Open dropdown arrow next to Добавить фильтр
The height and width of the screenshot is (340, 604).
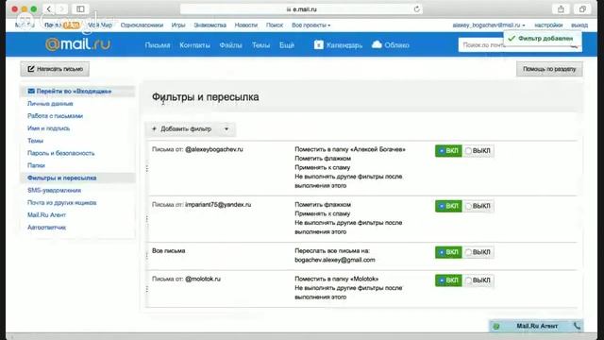coord(226,129)
